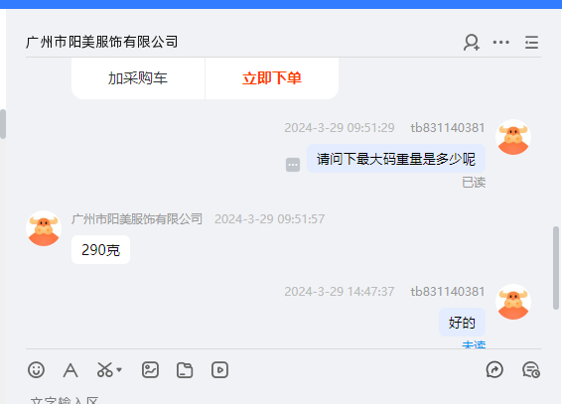This screenshot has width=562, height=404.
Task: Click the add contact icon in header
Action: point(472,43)
